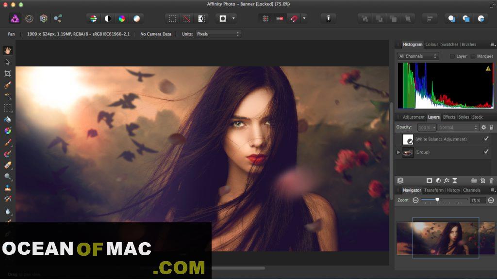Click the Live Filters hourglass button
The height and width of the screenshot is (279, 497).
click(x=454, y=181)
